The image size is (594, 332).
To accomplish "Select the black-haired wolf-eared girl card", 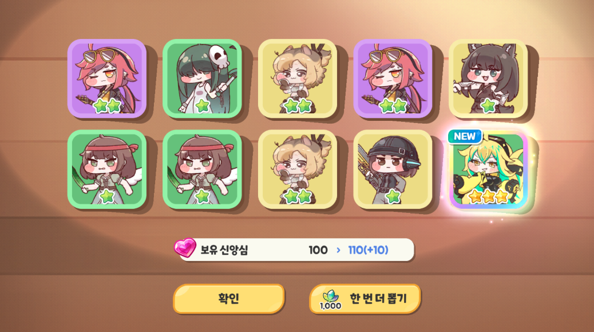I will pos(488,78).
